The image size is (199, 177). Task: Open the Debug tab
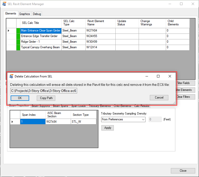(x=37, y=14)
